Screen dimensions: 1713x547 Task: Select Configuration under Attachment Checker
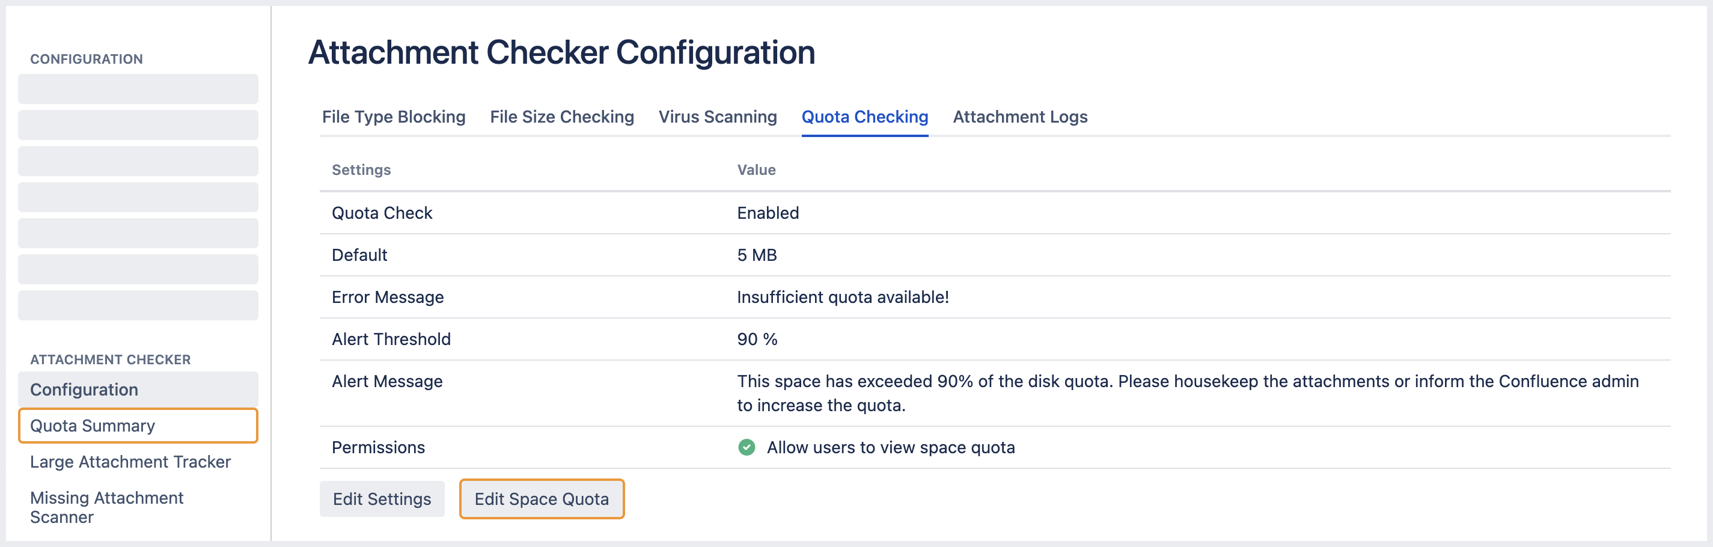84,390
